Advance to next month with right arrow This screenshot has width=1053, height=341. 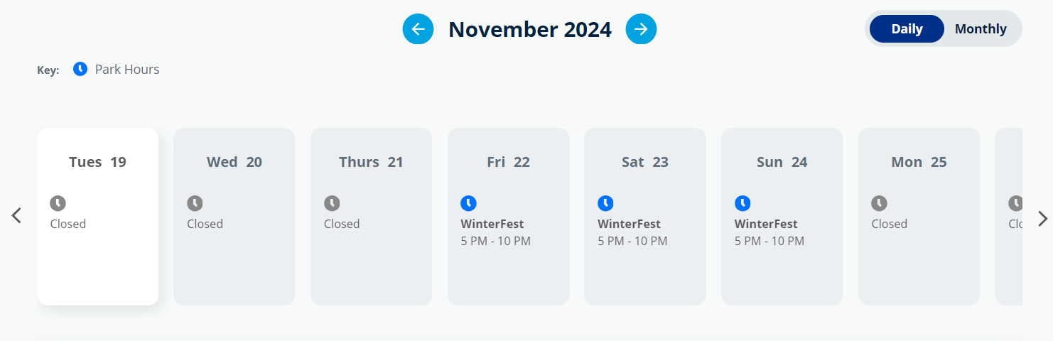[641, 29]
